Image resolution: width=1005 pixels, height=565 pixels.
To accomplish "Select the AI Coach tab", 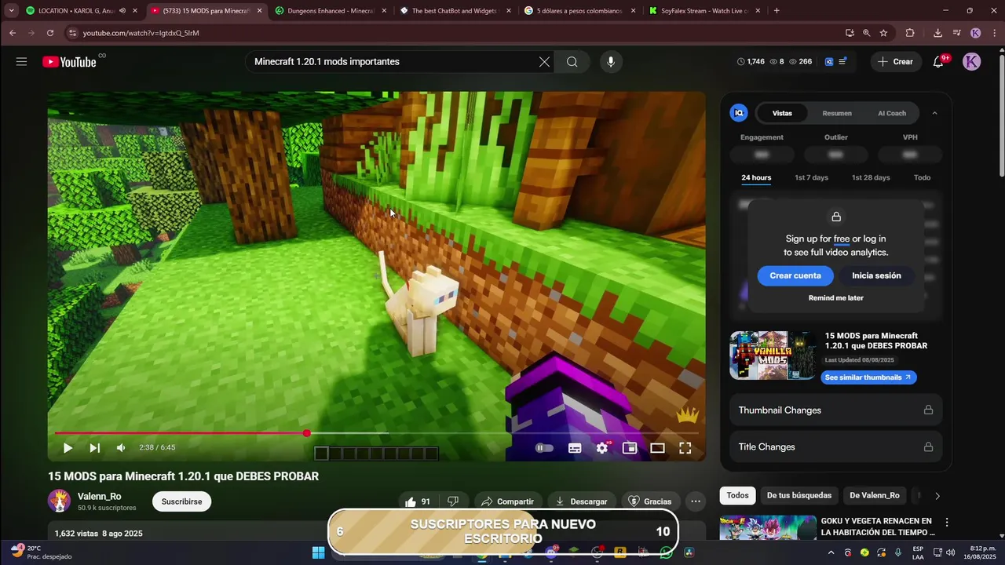I will coord(892,113).
